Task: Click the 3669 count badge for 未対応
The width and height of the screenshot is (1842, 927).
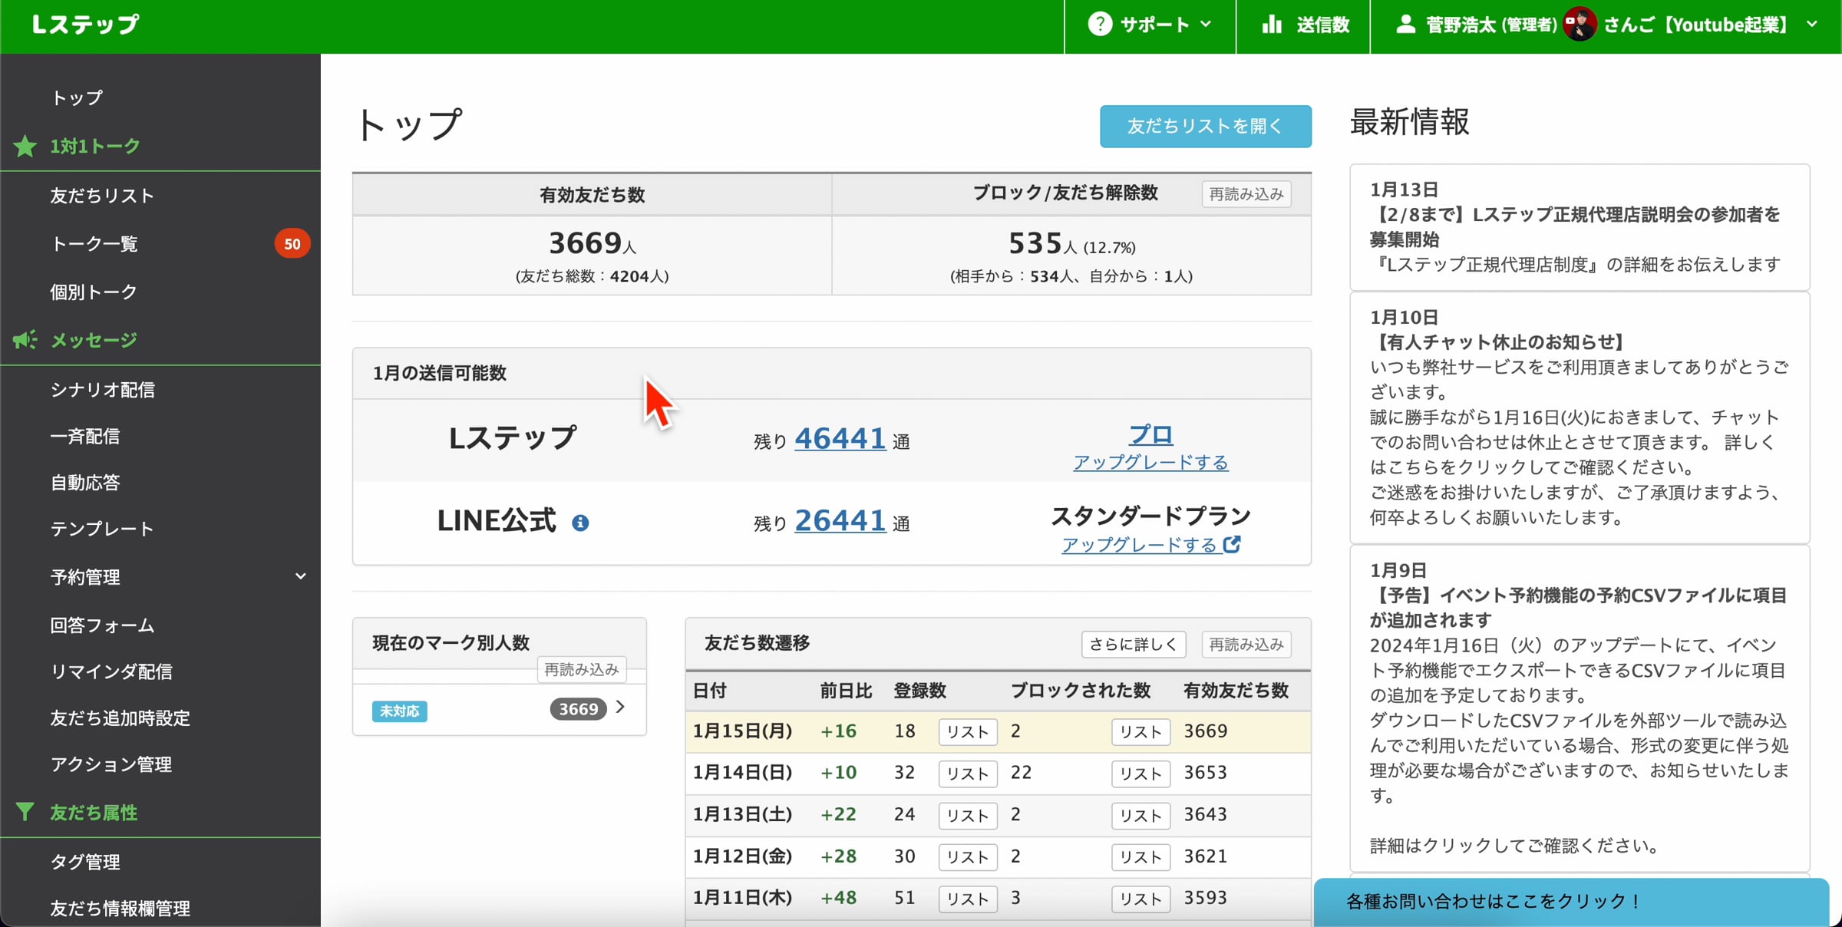Action: point(578,709)
